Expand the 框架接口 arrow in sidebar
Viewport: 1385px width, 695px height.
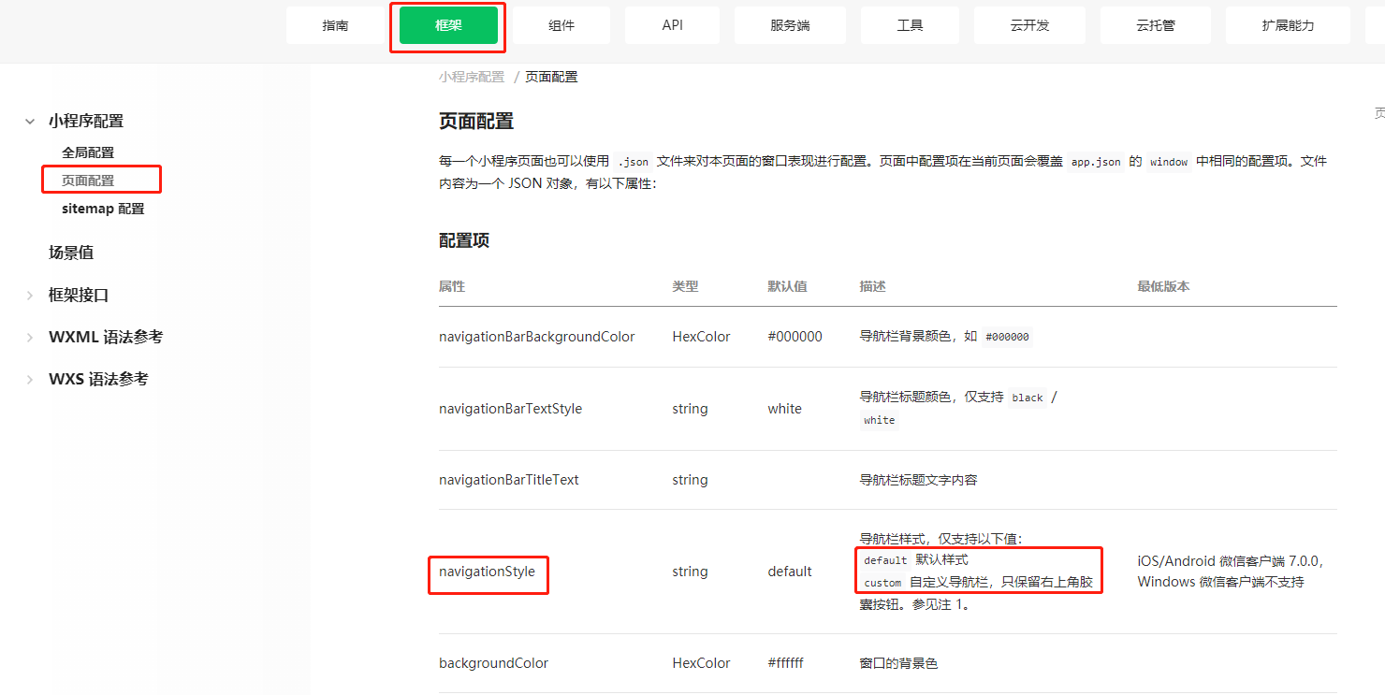tap(30, 295)
